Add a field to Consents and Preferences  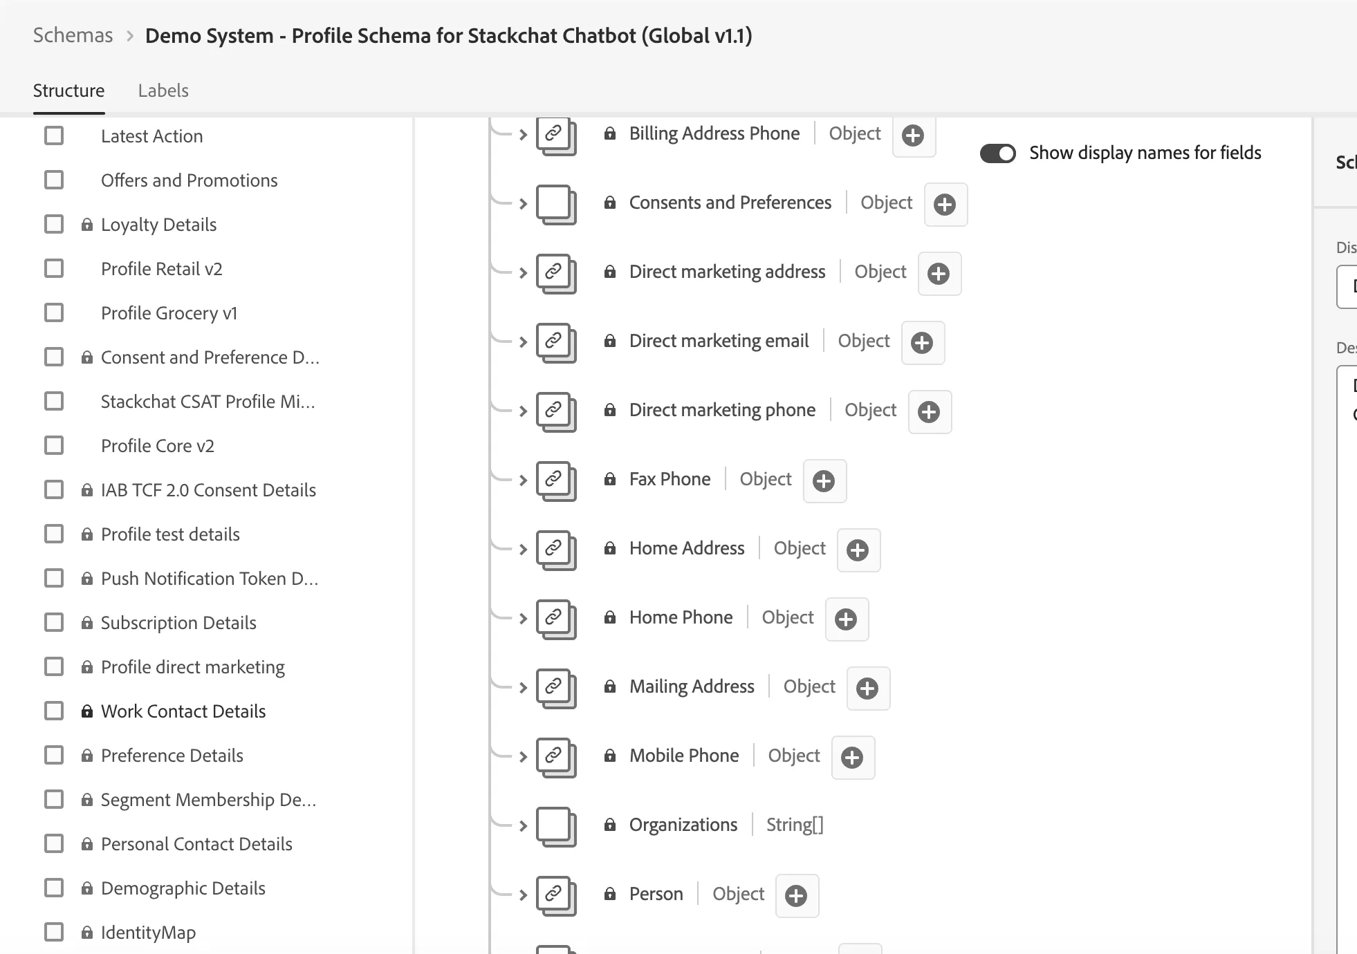[x=945, y=205]
